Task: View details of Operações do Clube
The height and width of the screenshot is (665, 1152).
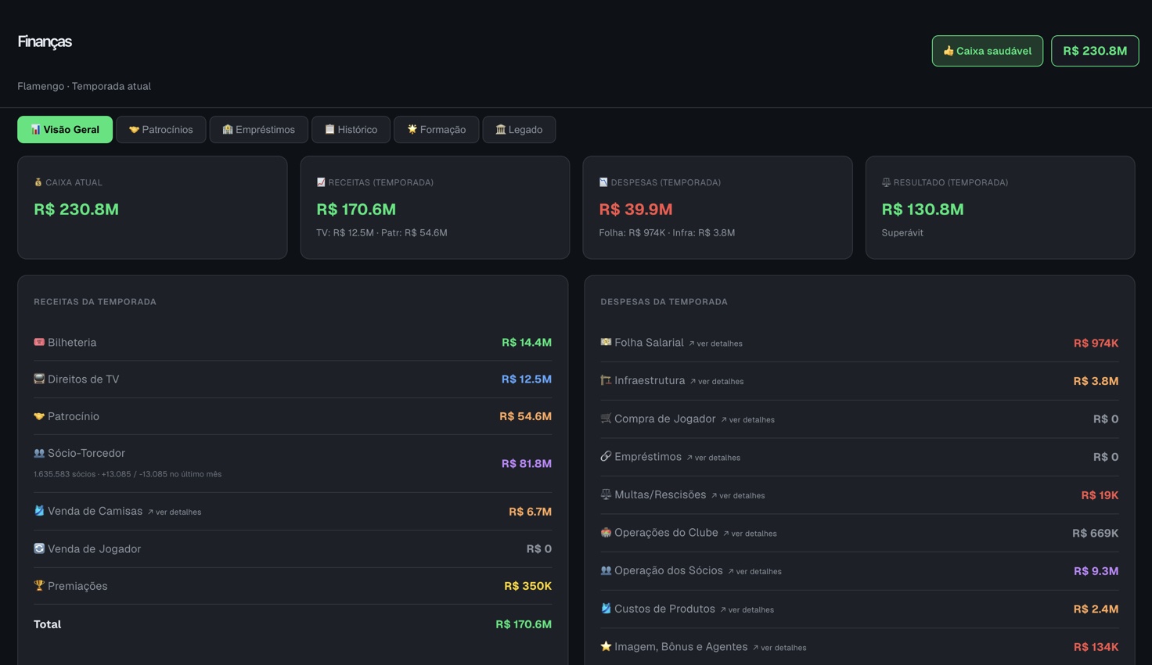Action: [750, 534]
